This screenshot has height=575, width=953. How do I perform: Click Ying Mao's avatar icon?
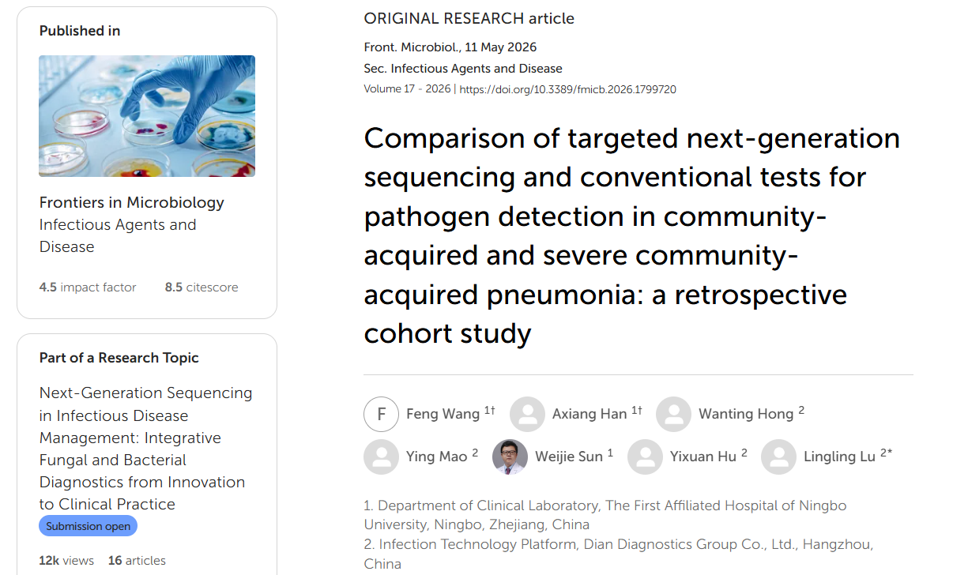(x=381, y=457)
